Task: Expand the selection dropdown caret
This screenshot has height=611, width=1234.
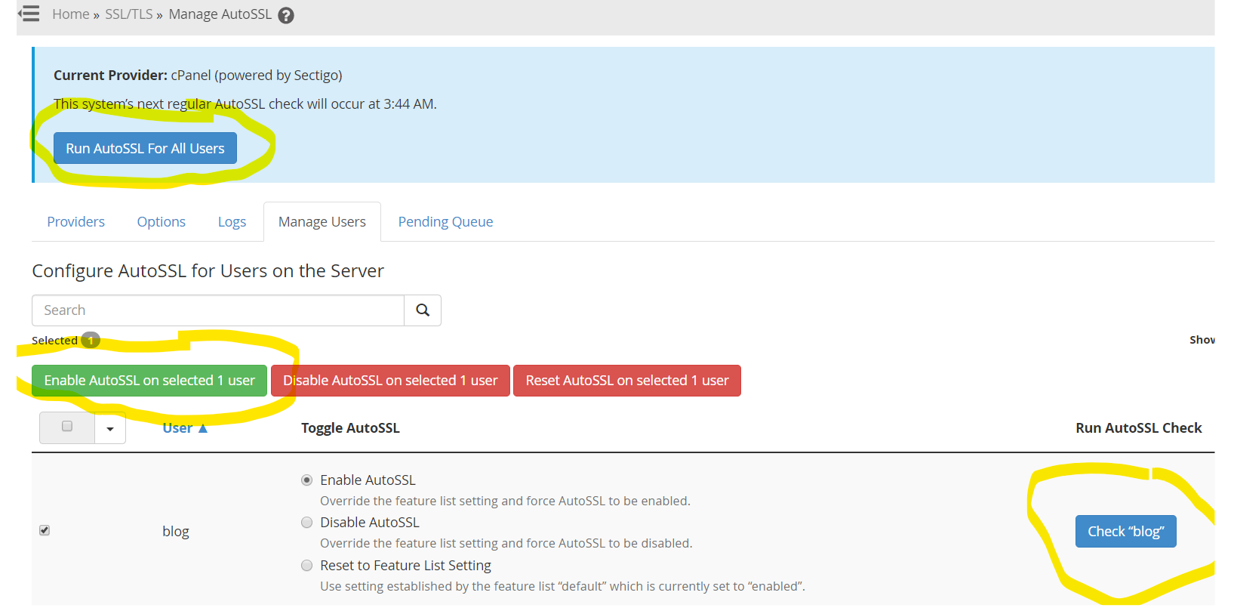Action: 110,428
